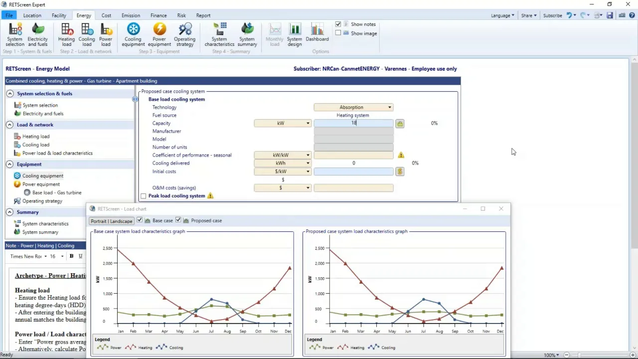Open System summary ribbon button
This screenshot has height=359, width=638.
(247, 34)
